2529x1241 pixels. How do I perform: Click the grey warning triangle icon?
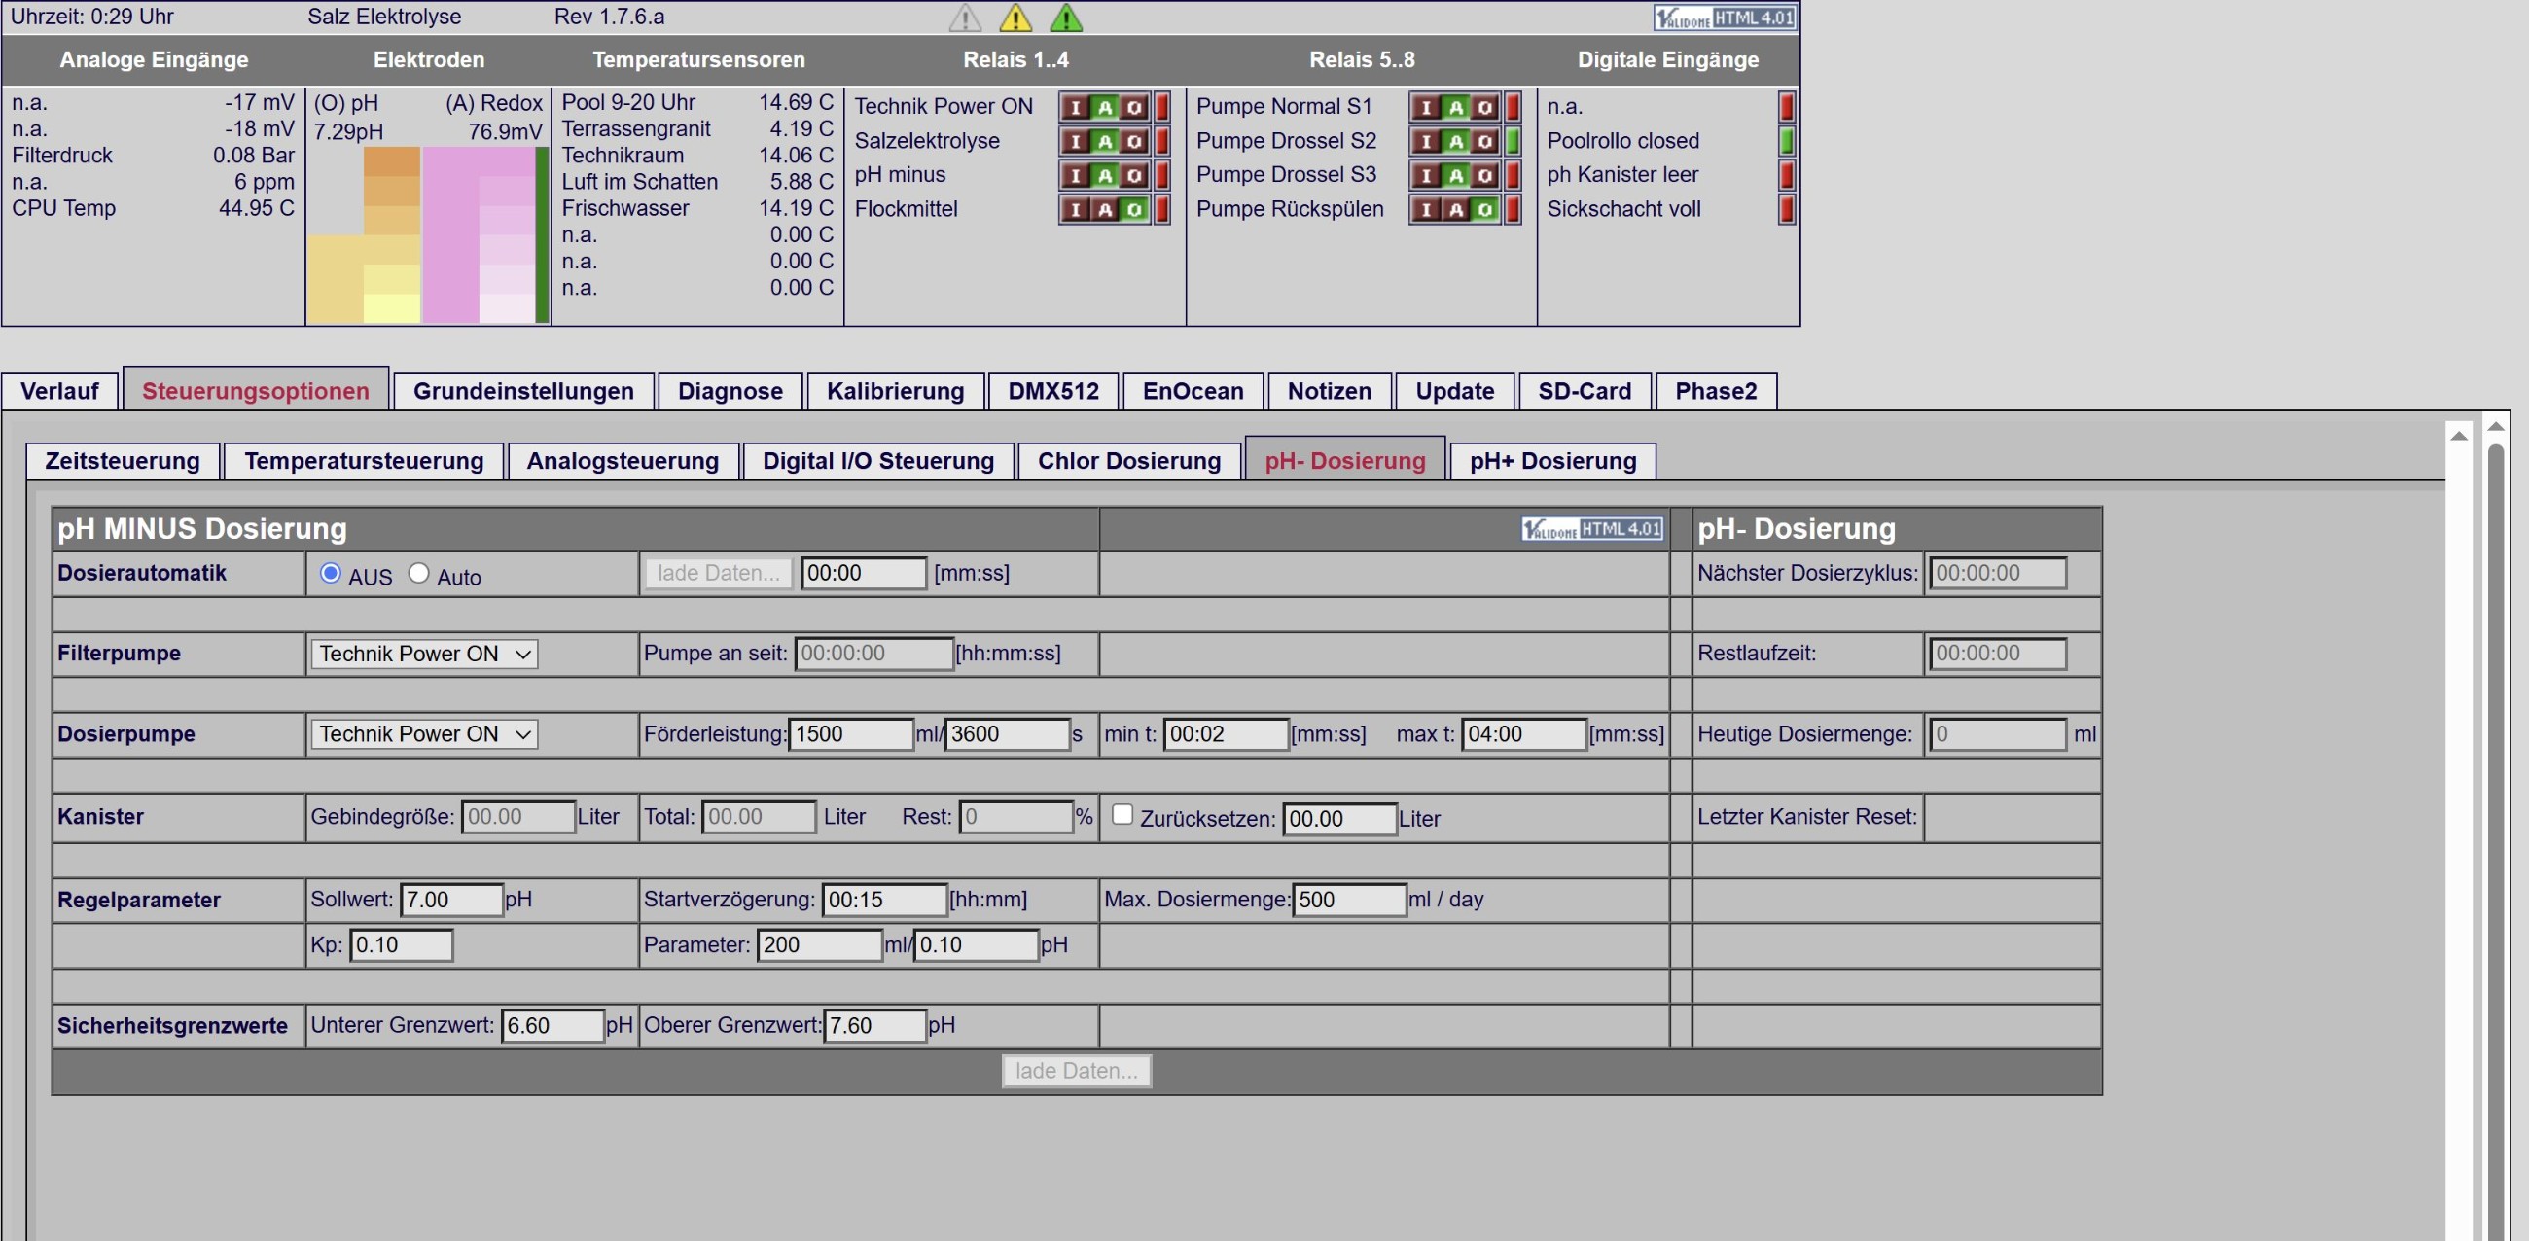pos(965,18)
